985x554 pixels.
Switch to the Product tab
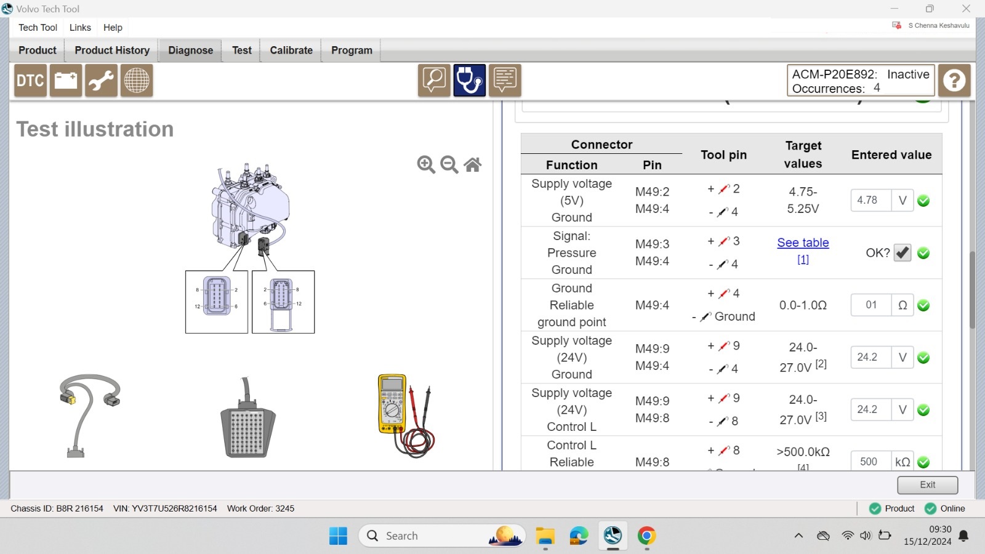coord(37,50)
